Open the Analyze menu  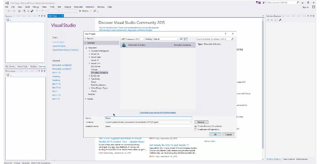(x=68, y=7)
